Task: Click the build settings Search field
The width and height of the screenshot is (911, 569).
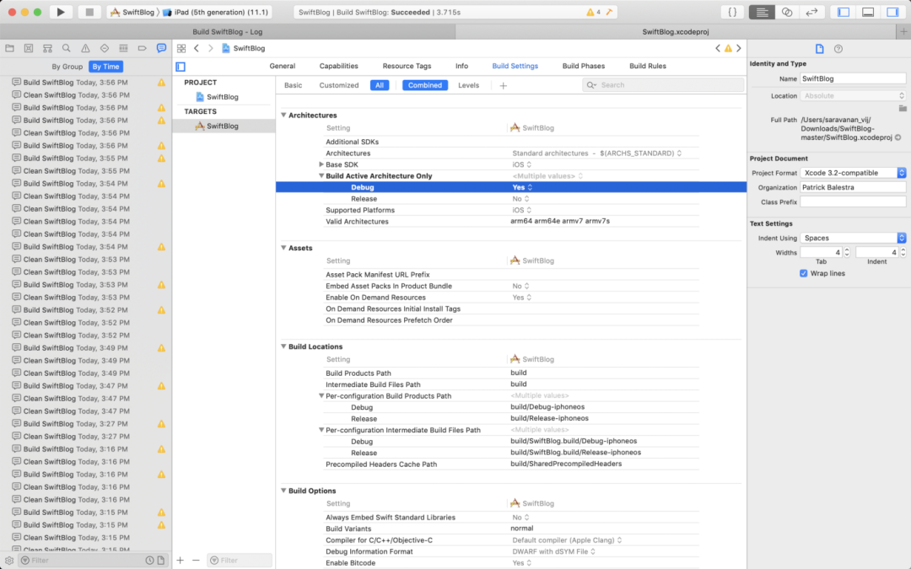Action: pos(663,85)
